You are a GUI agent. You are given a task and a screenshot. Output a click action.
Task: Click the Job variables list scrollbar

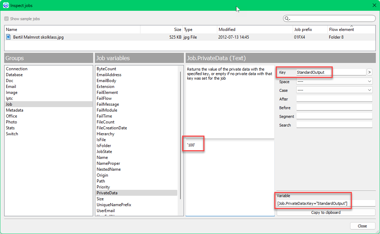(180, 139)
